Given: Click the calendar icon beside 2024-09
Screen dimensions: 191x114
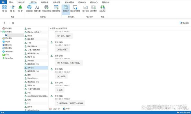Looking at the screenshot, I should (x=50, y=109).
